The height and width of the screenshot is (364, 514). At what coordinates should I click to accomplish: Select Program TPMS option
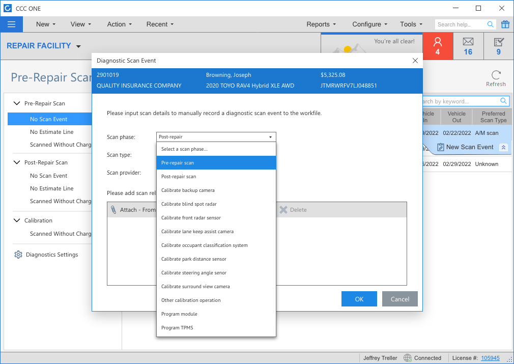pyautogui.click(x=216, y=328)
